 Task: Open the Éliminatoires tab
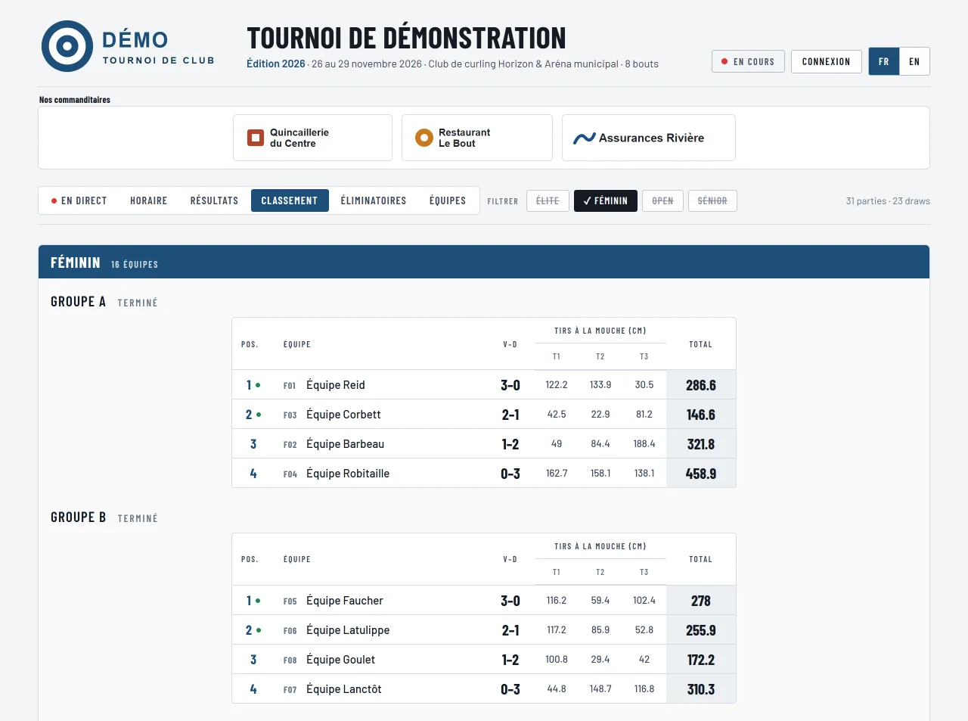[374, 200]
